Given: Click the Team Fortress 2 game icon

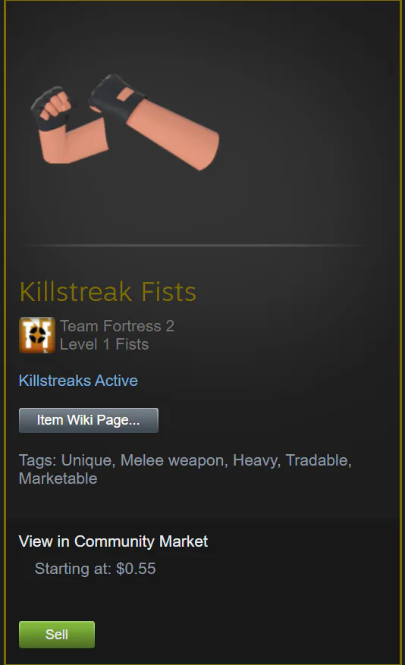Looking at the screenshot, I should [37, 335].
